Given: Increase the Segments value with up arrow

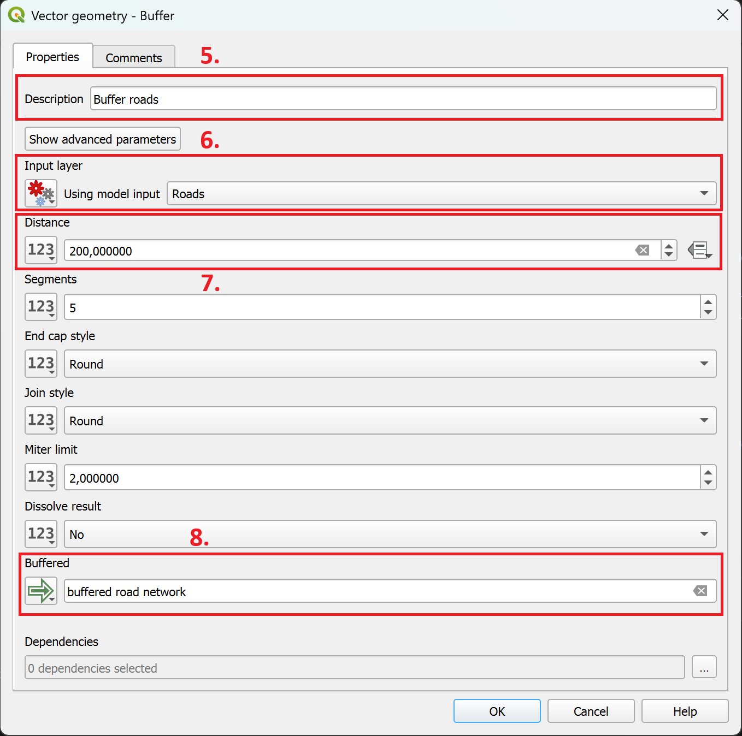Looking at the screenshot, I should pyautogui.click(x=708, y=302).
